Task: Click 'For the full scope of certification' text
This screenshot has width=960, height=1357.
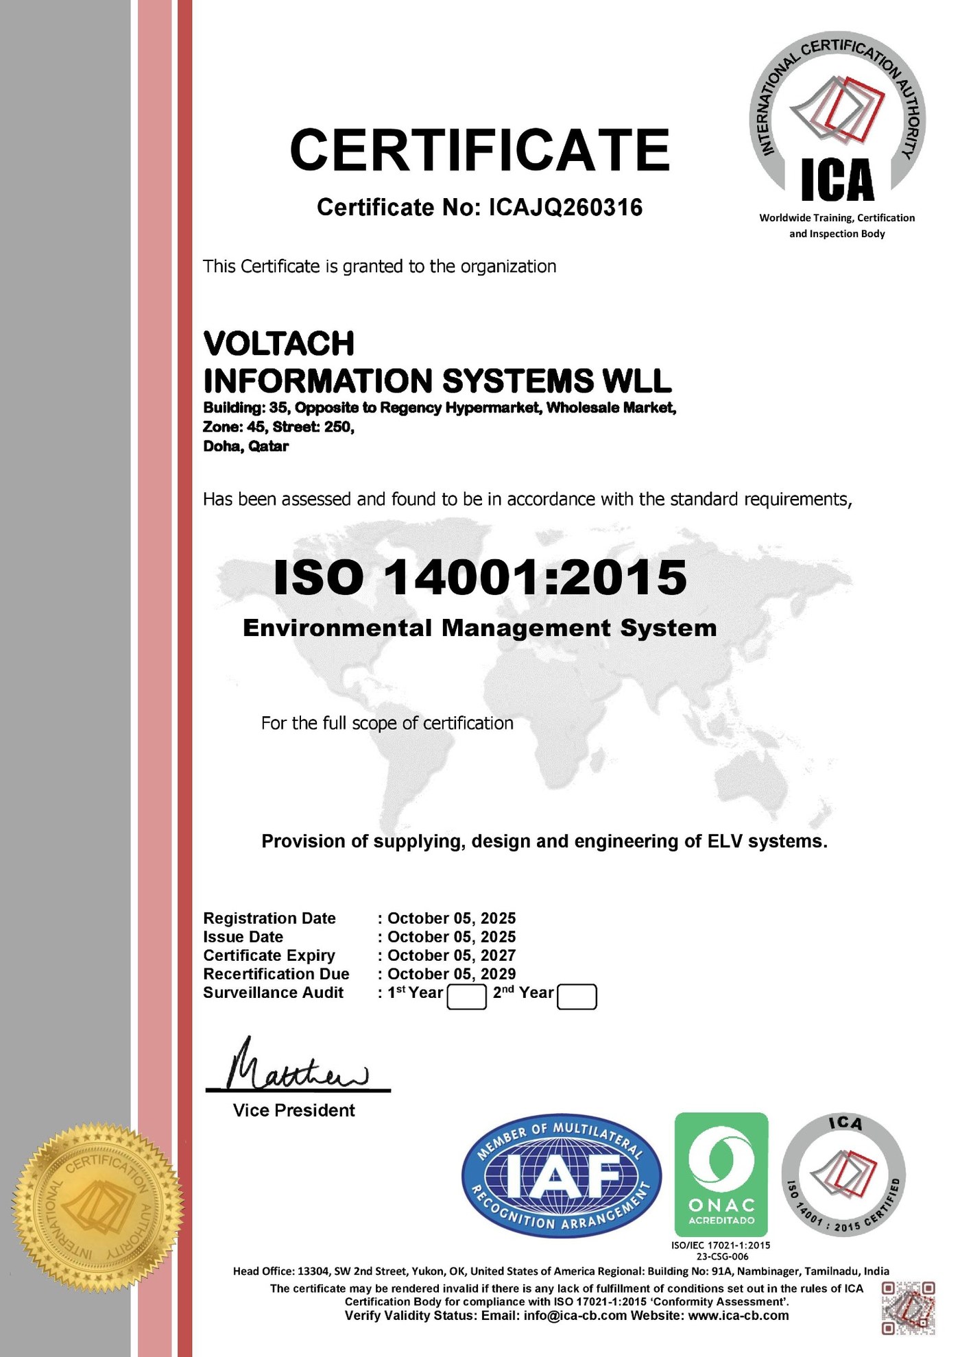Action: (x=387, y=724)
